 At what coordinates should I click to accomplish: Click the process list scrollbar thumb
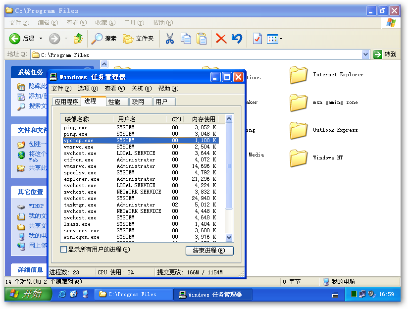click(x=229, y=166)
